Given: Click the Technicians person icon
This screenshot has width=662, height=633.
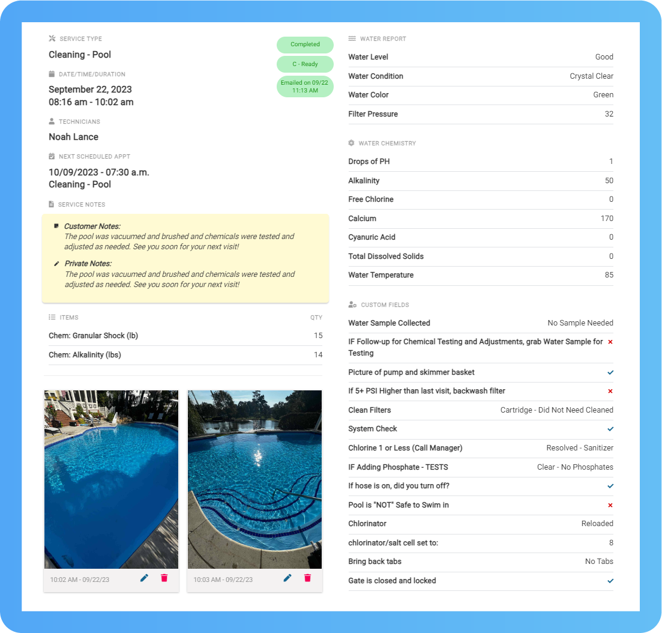Looking at the screenshot, I should pyautogui.click(x=52, y=121).
